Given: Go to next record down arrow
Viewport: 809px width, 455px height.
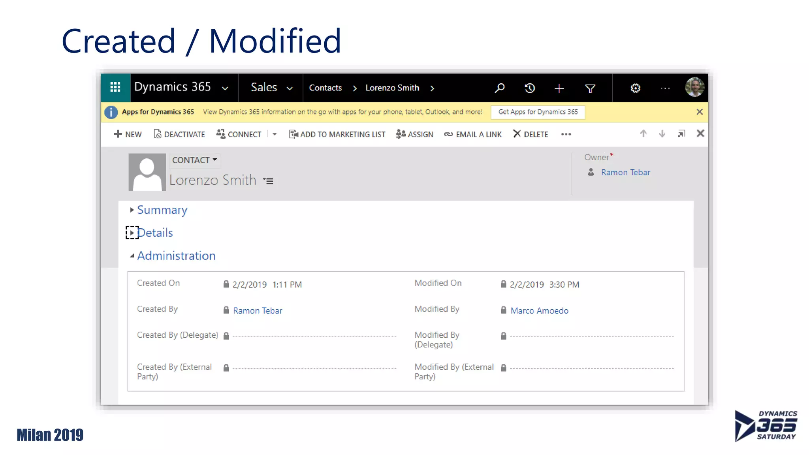Looking at the screenshot, I should (662, 134).
